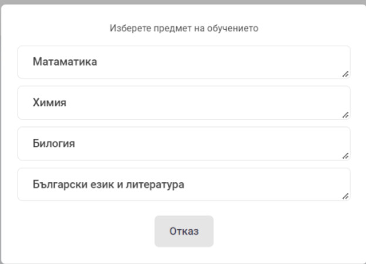
Task: Select the Матаматика subject option
Action: tap(184, 62)
